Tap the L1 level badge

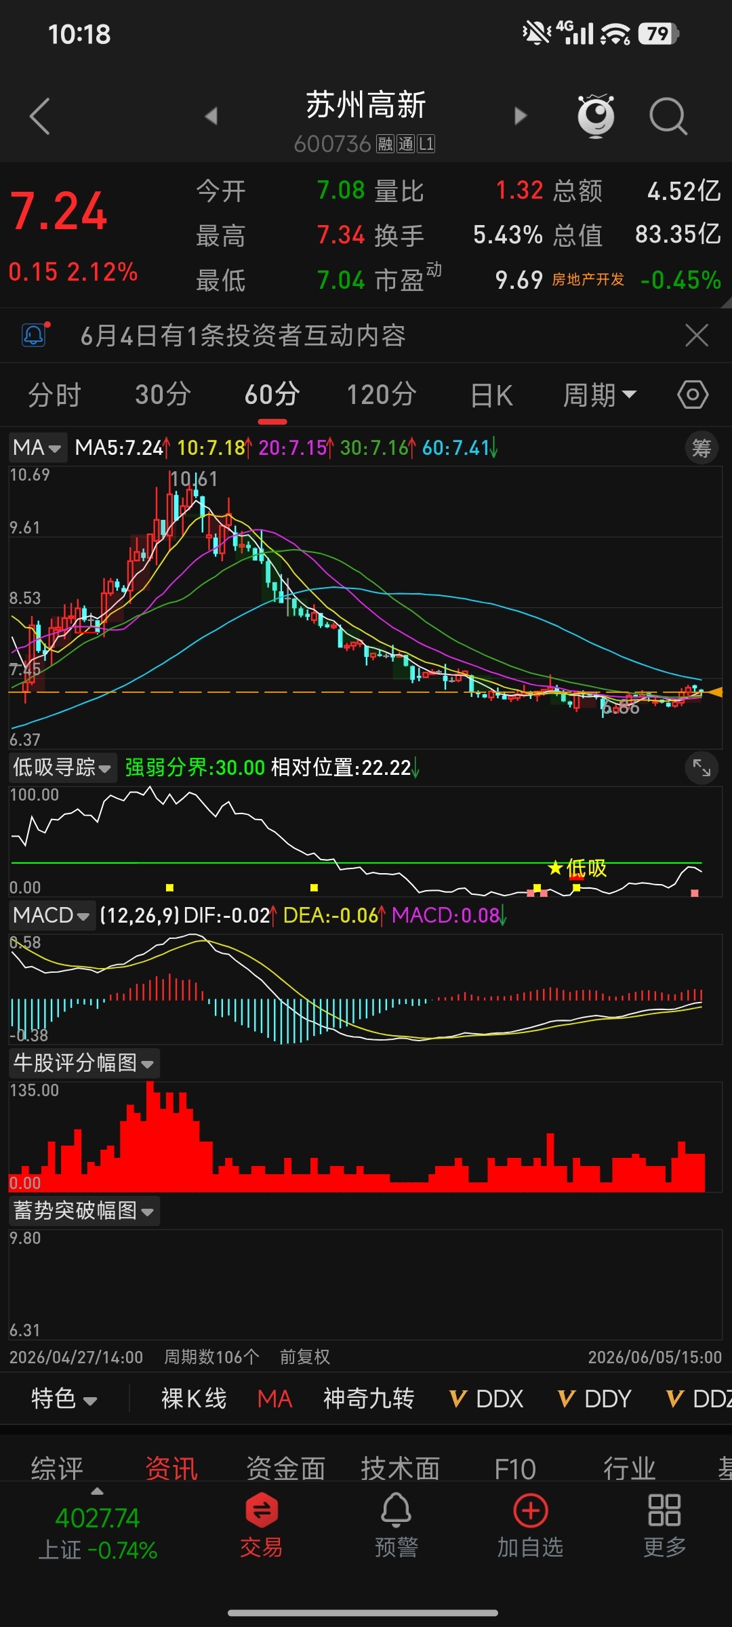click(426, 144)
